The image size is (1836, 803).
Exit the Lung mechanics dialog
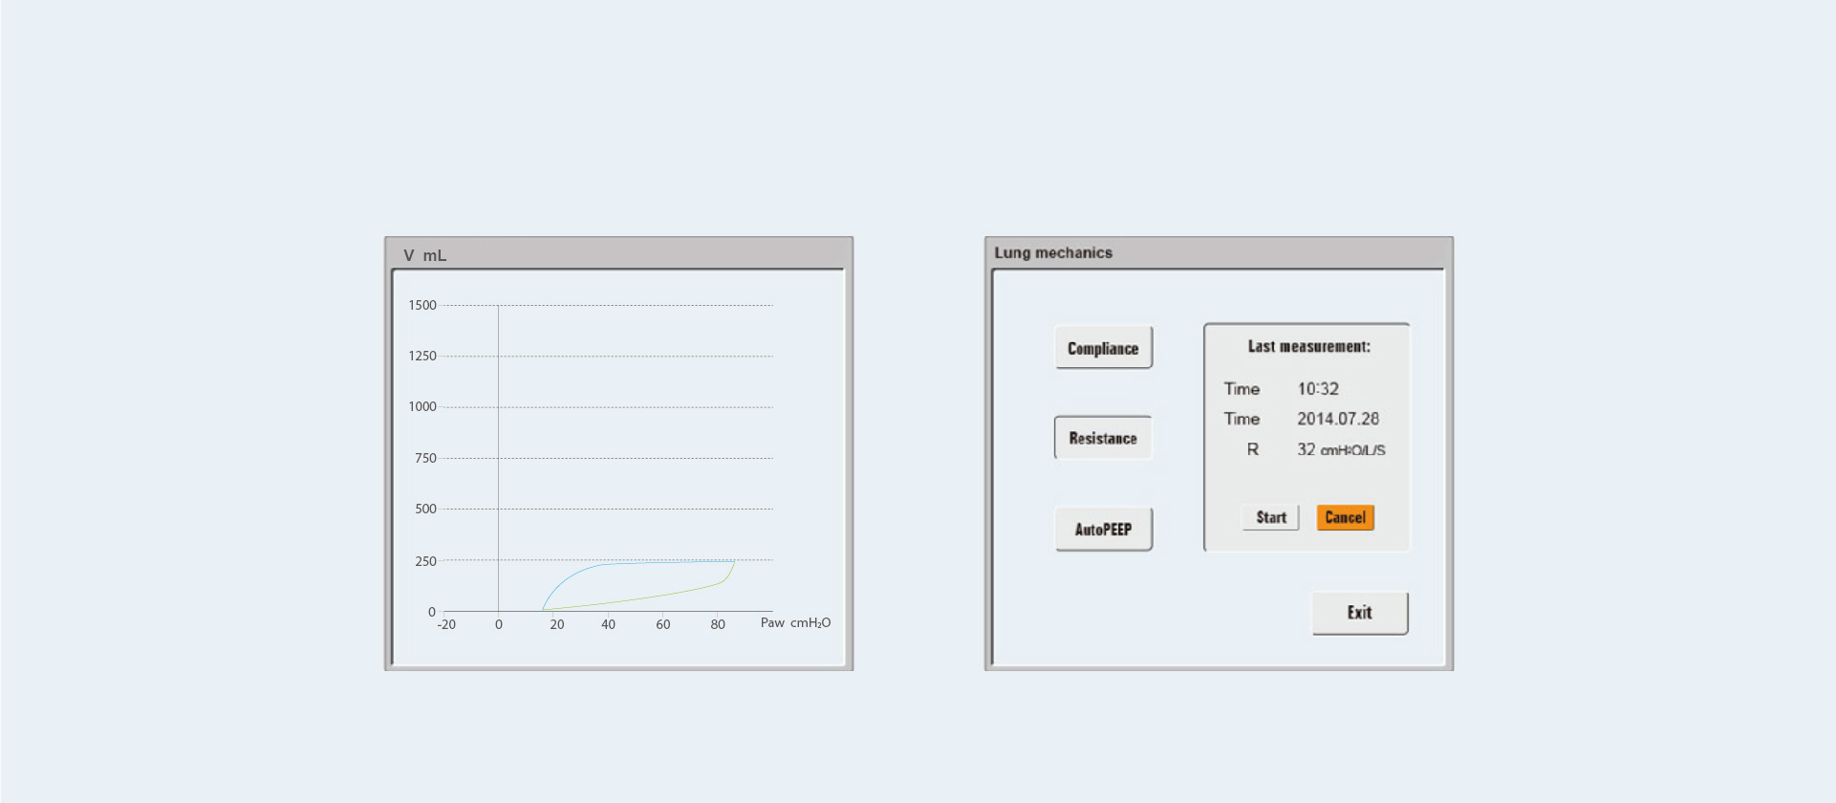1359,613
